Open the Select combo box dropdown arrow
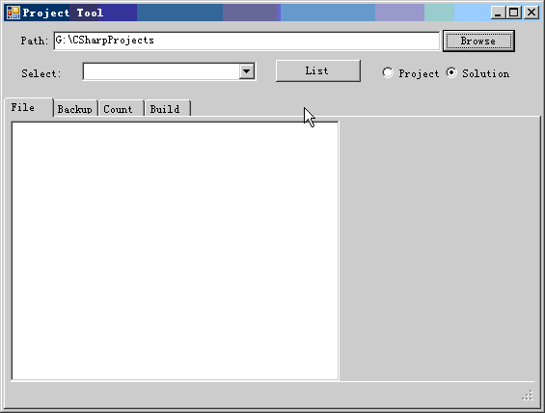Image resolution: width=545 pixels, height=413 pixels. (246, 71)
